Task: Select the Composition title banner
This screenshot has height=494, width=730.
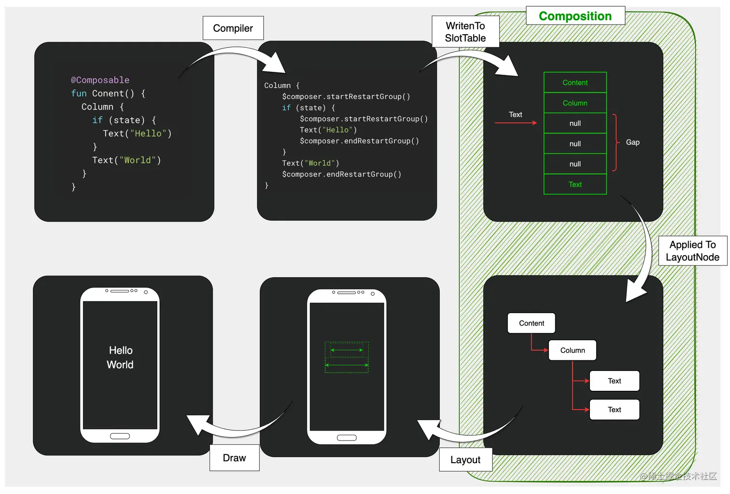Action: tap(575, 15)
